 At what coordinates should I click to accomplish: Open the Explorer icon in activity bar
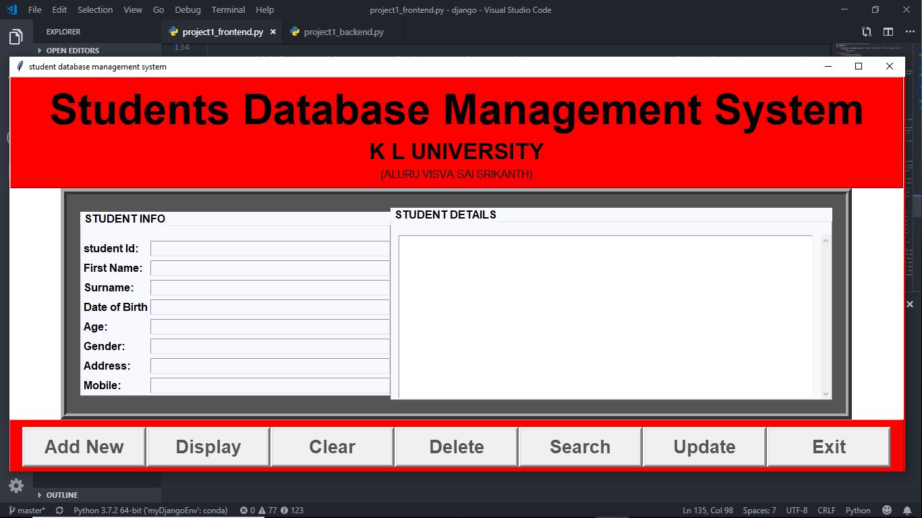(16, 36)
